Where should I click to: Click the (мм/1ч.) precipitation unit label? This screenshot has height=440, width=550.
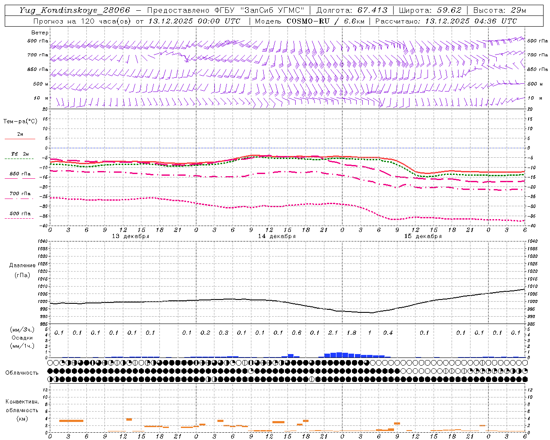[x=22, y=346]
